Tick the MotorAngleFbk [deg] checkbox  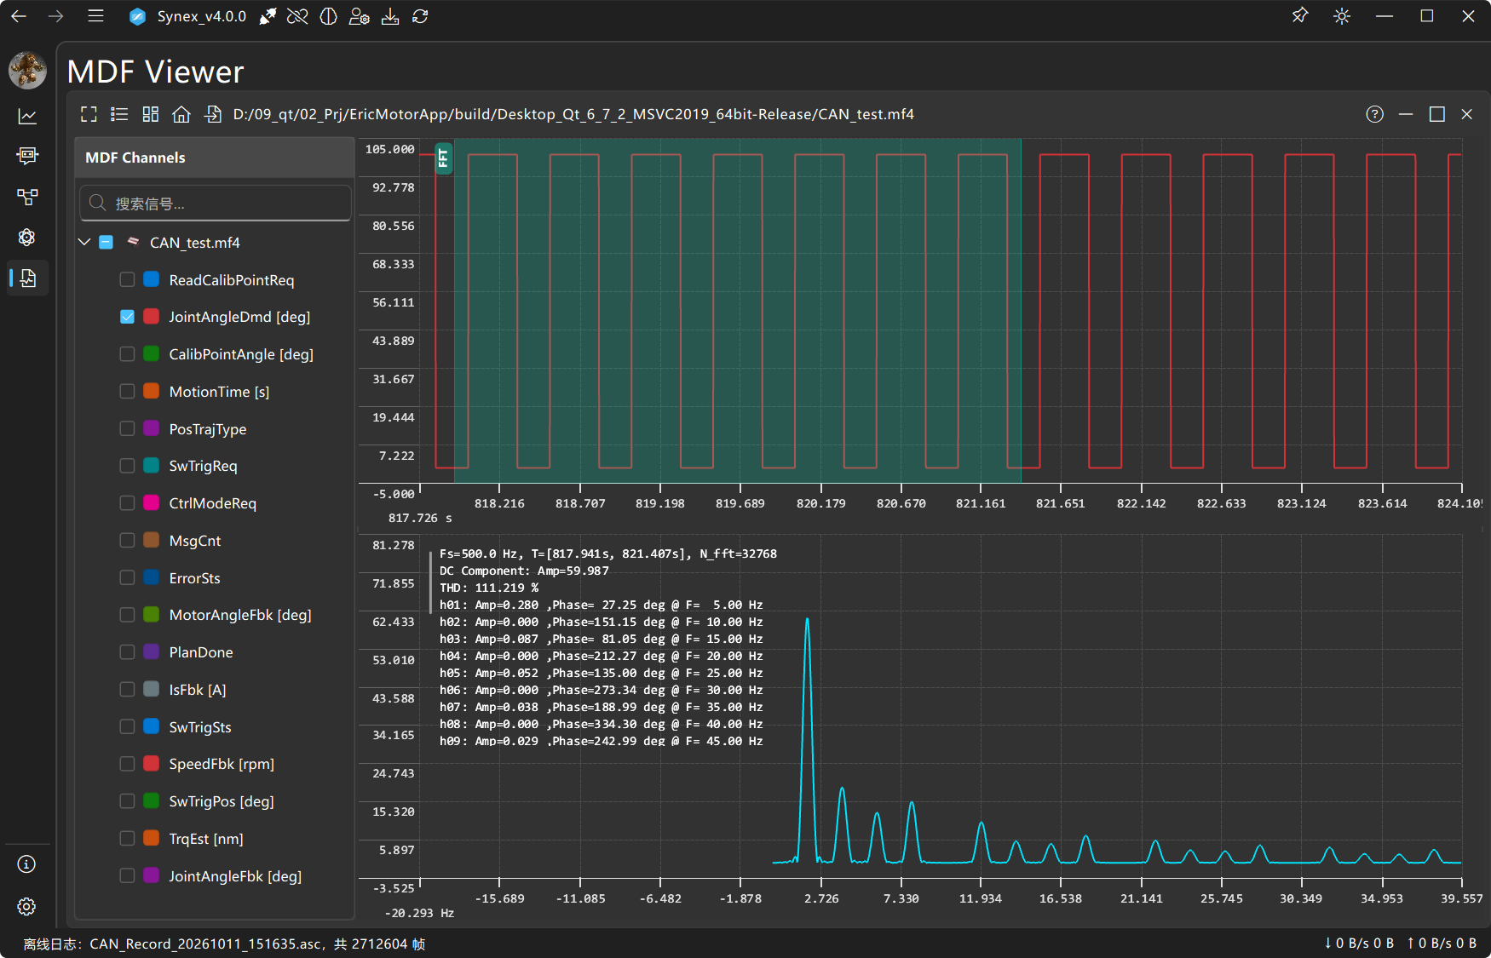127,615
